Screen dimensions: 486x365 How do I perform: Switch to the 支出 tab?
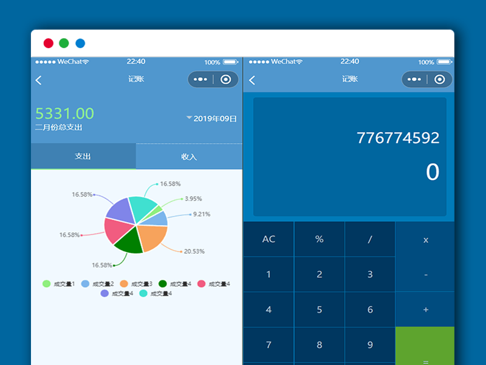click(x=83, y=156)
